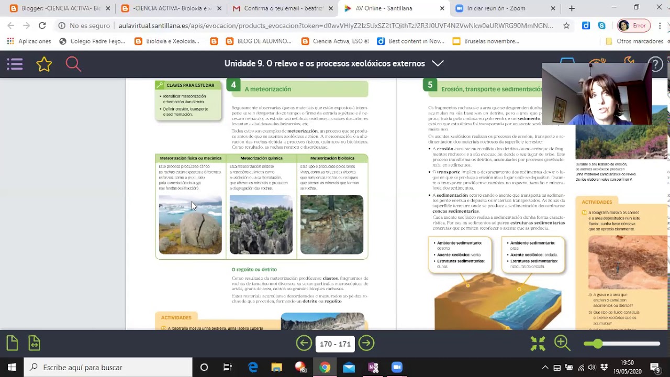Image resolution: width=670 pixels, height=377 pixels.
Task: Click the A meteorización section heading
Action: coord(267,89)
